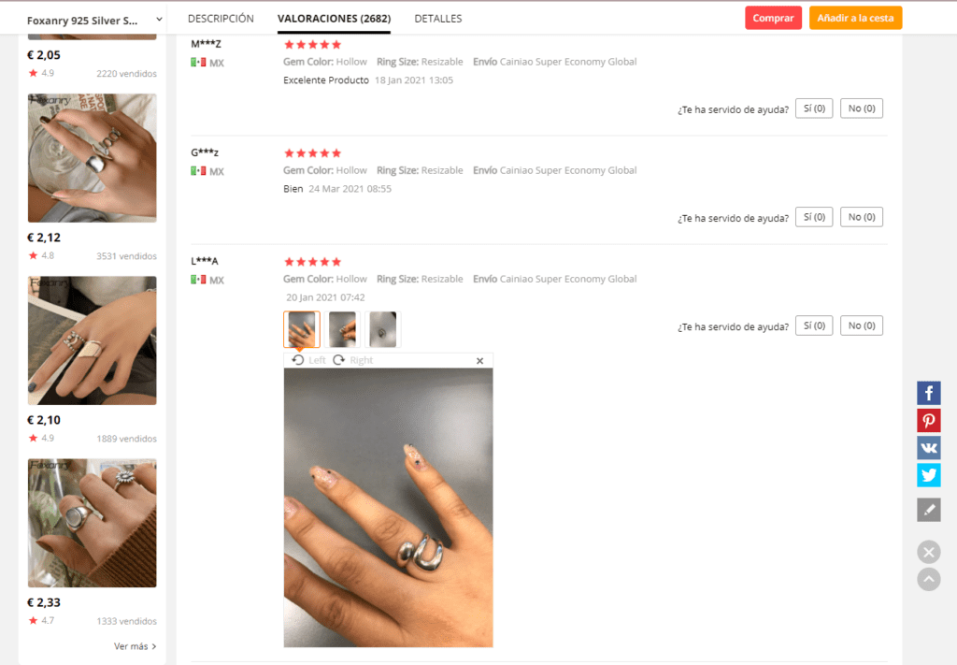Close the enlarged review photo
Screen dimensions: 957x665
point(479,361)
